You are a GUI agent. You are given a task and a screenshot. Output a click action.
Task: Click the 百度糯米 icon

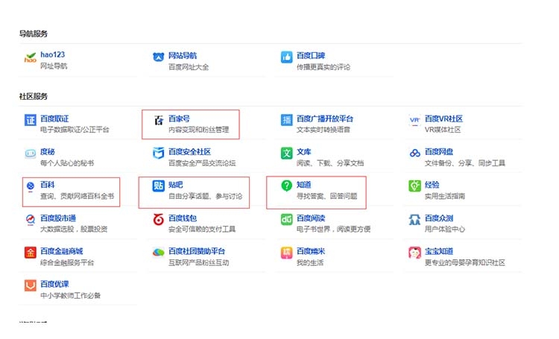(x=287, y=253)
